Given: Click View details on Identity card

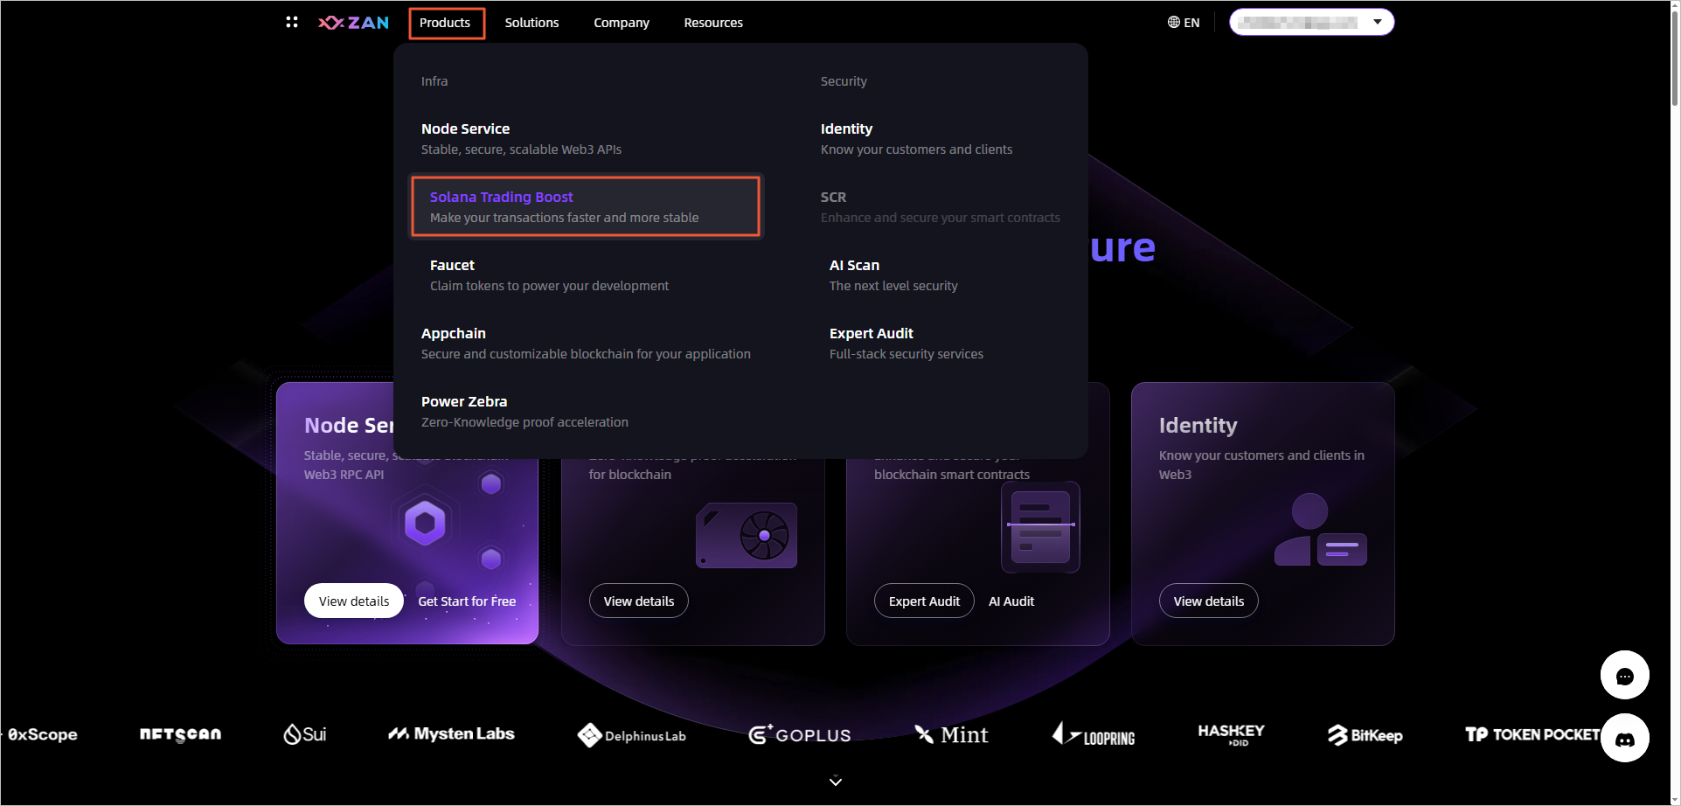Looking at the screenshot, I should pos(1209,601).
